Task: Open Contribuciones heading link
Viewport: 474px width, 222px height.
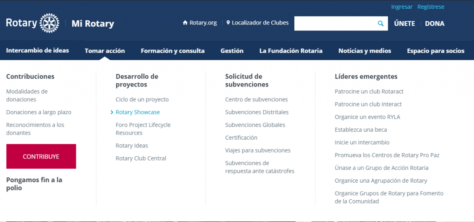Action: pyautogui.click(x=30, y=76)
